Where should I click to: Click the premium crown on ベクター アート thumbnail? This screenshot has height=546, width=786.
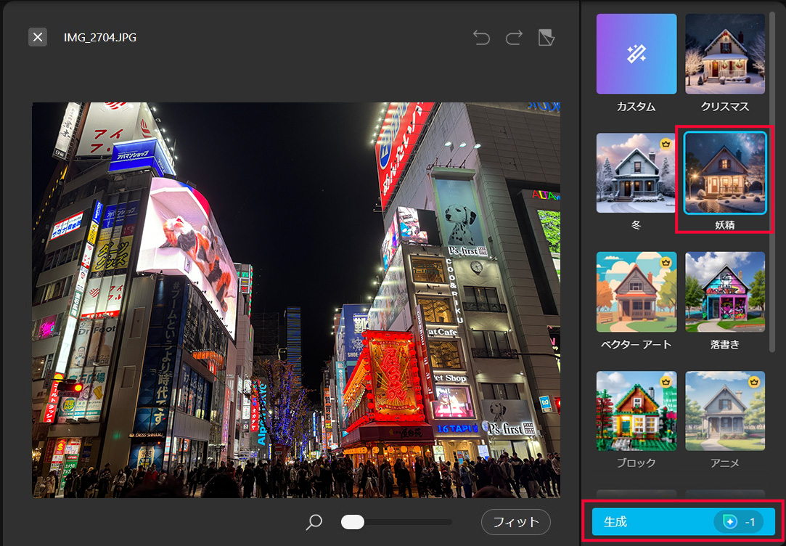(666, 263)
